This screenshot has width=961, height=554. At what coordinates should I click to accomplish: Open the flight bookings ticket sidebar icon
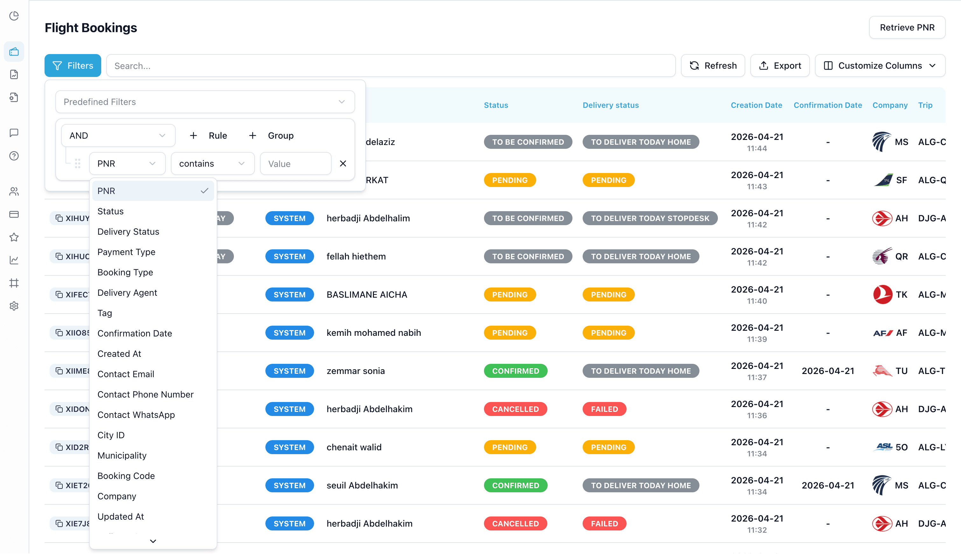click(14, 52)
